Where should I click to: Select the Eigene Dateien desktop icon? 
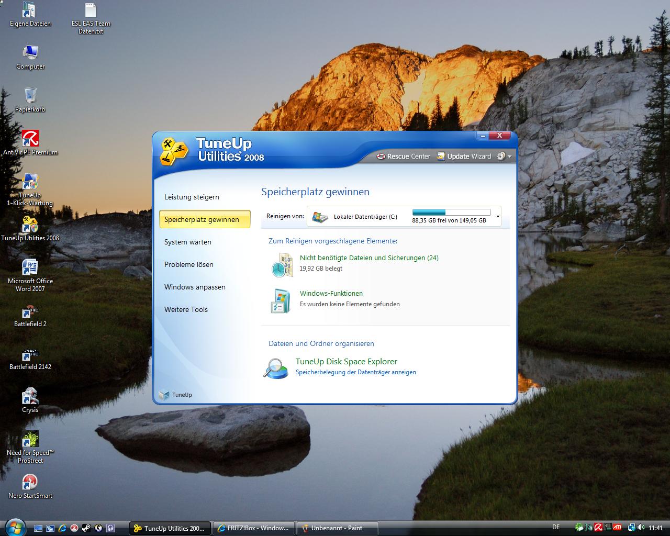pos(30,14)
